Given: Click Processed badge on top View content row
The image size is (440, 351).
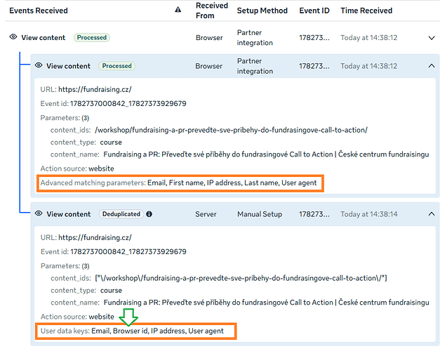Looking at the screenshot, I should point(92,38).
